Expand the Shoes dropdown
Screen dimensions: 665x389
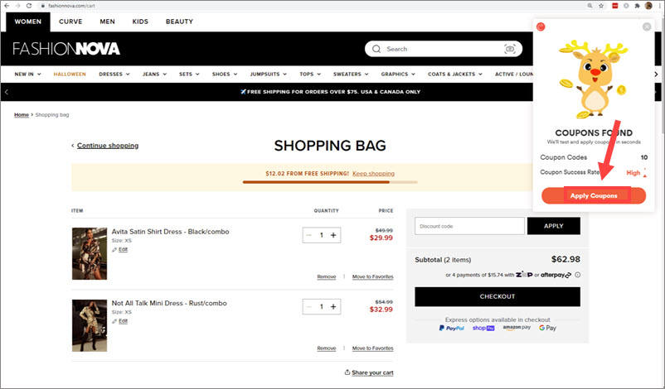click(225, 74)
